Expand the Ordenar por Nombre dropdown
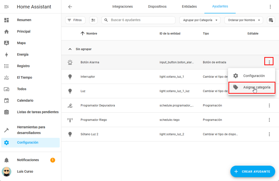279x181 pixels. point(244,20)
